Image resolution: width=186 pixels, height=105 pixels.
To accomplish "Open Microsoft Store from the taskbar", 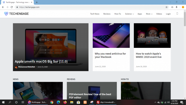I will click(x=78, y=102).
